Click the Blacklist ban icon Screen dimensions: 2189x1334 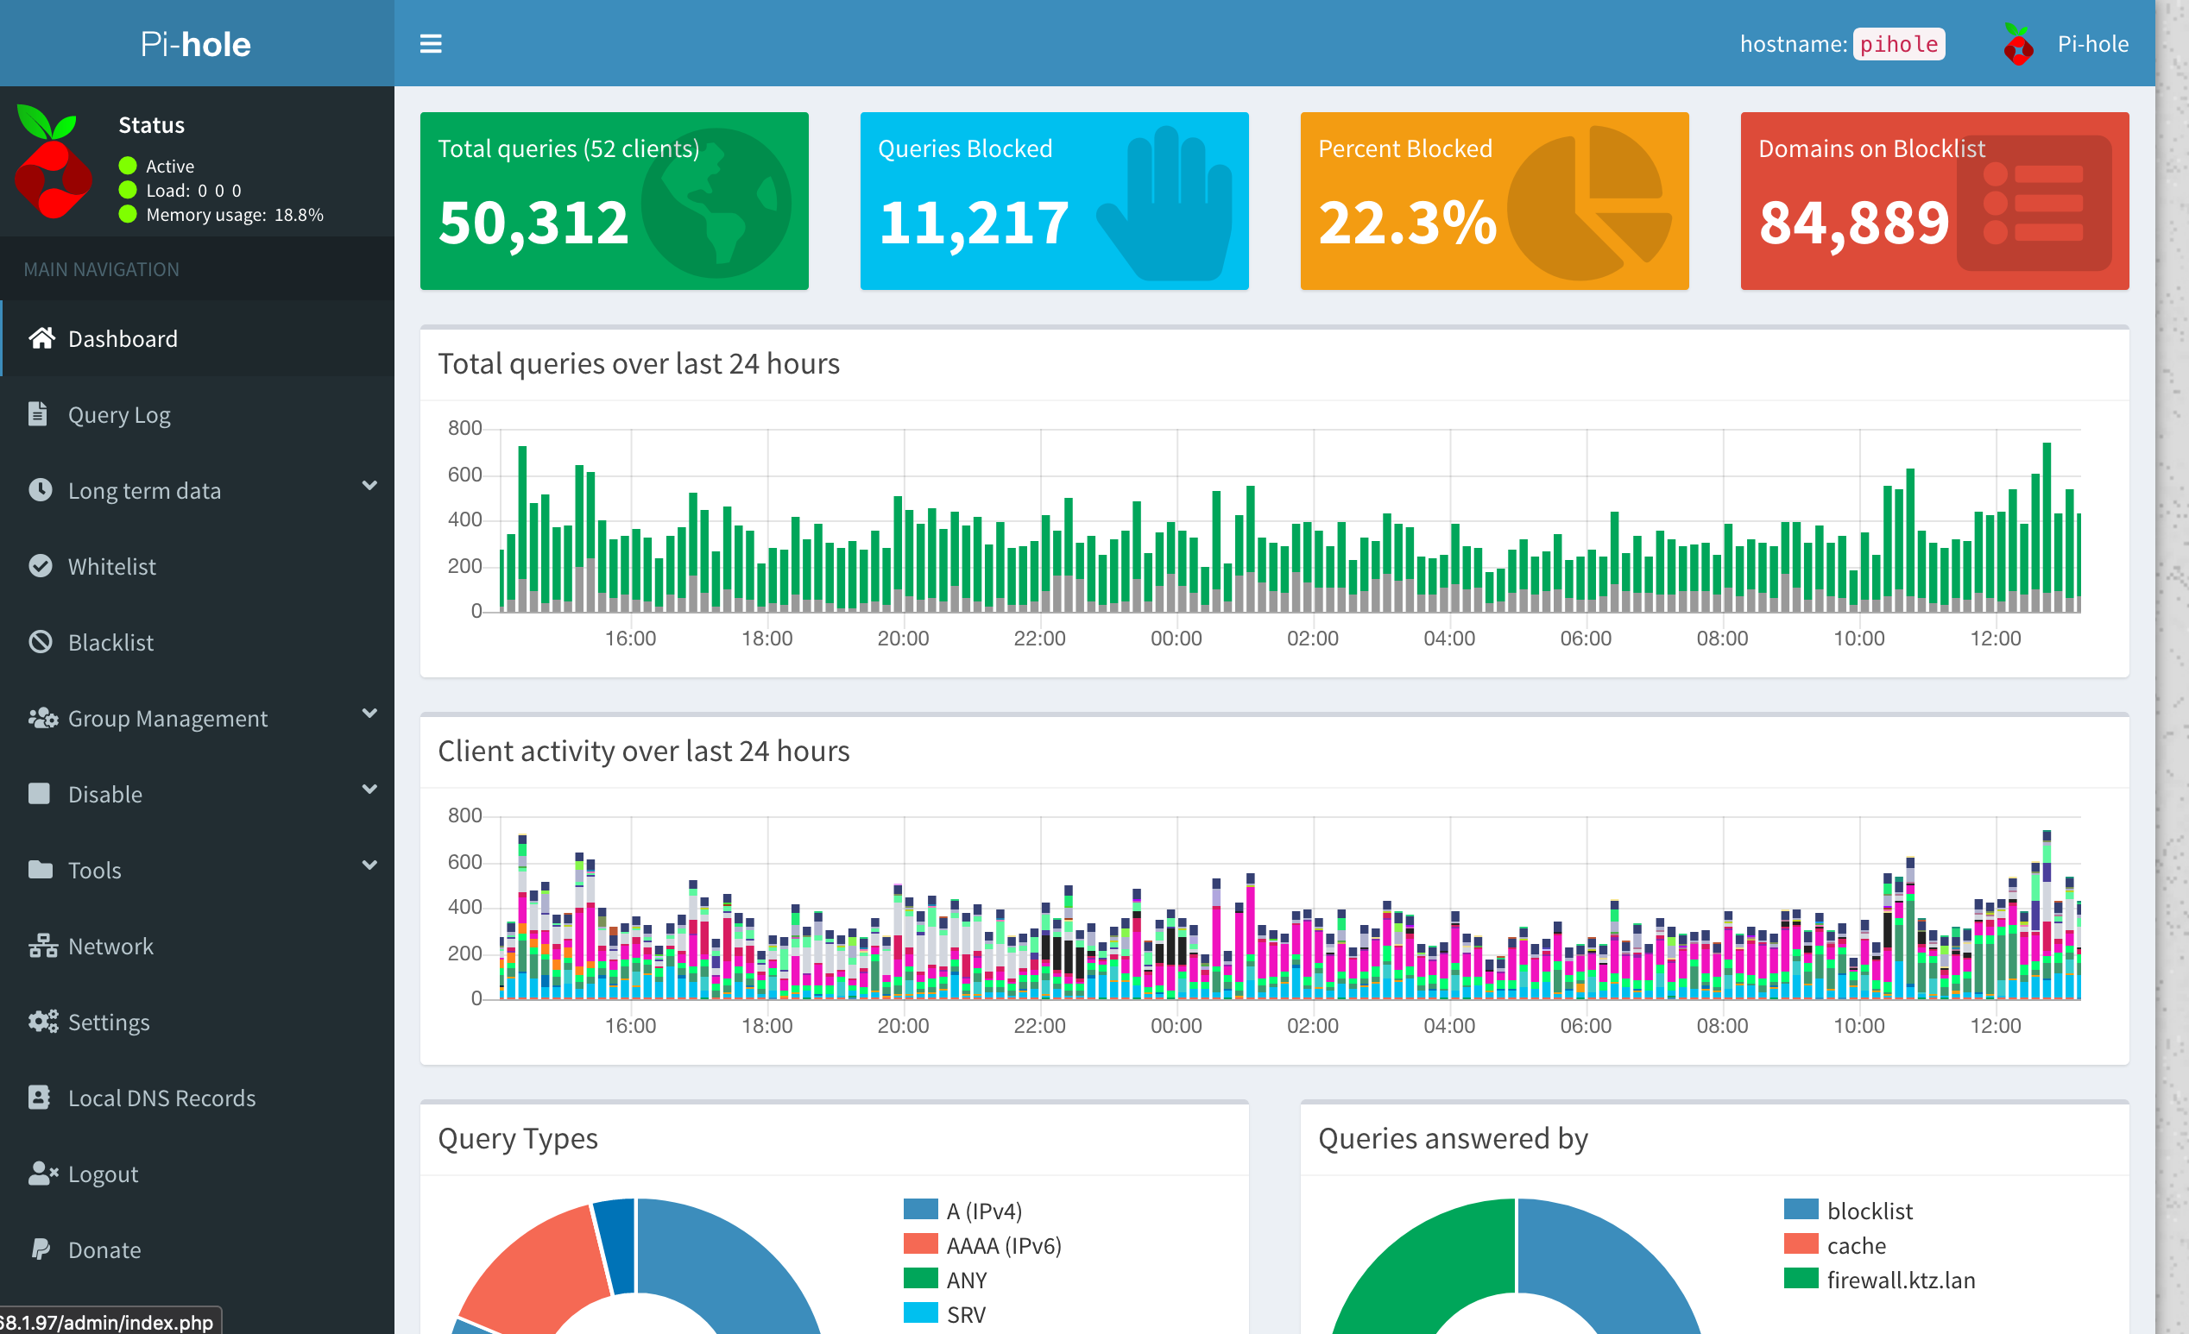40,642
